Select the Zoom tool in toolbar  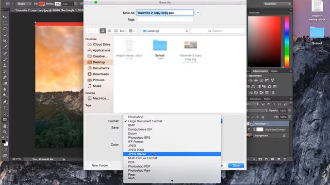pos(5,132)
